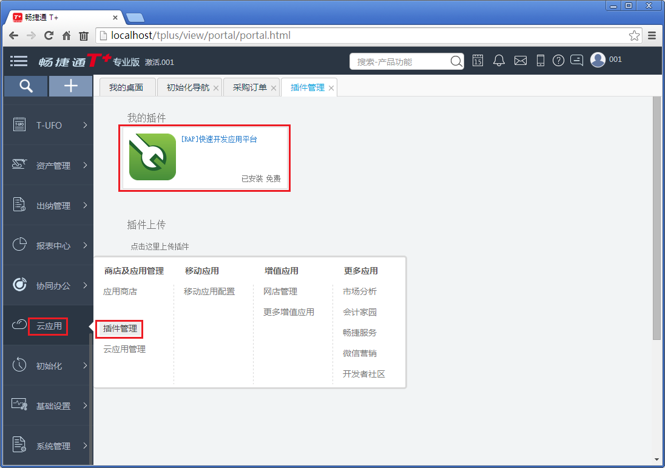Expand the 基础设置 chevron
Screen dimensions: 665x468
pos(85,405)
